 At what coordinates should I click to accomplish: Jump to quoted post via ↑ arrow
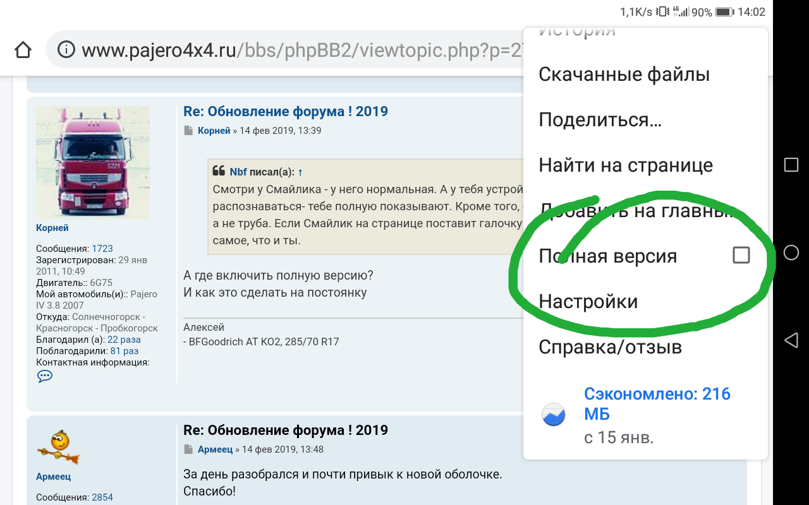coord(300,172)
